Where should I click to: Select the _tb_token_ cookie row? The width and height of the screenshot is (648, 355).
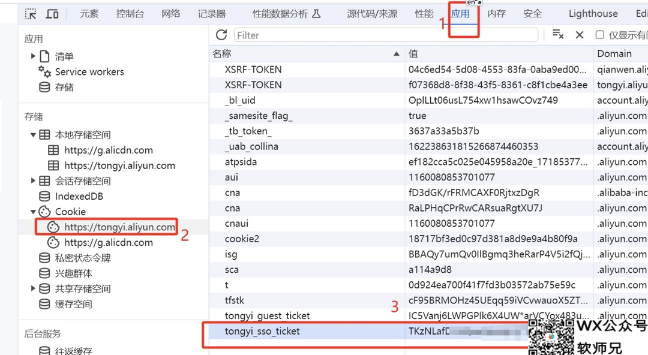[428, 131]
